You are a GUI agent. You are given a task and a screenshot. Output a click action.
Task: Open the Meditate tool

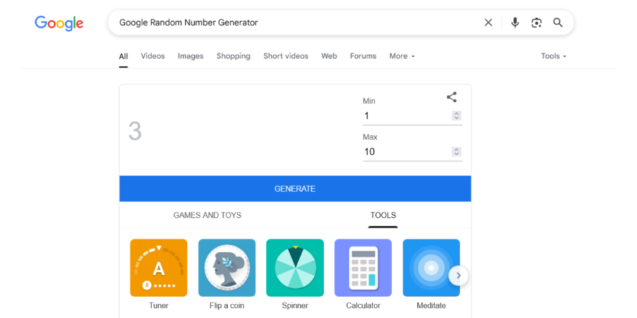pos(431,268)
